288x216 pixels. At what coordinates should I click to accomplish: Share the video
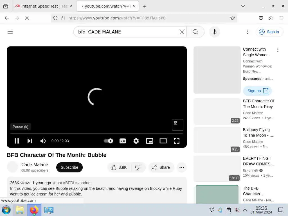coord(161,167)
